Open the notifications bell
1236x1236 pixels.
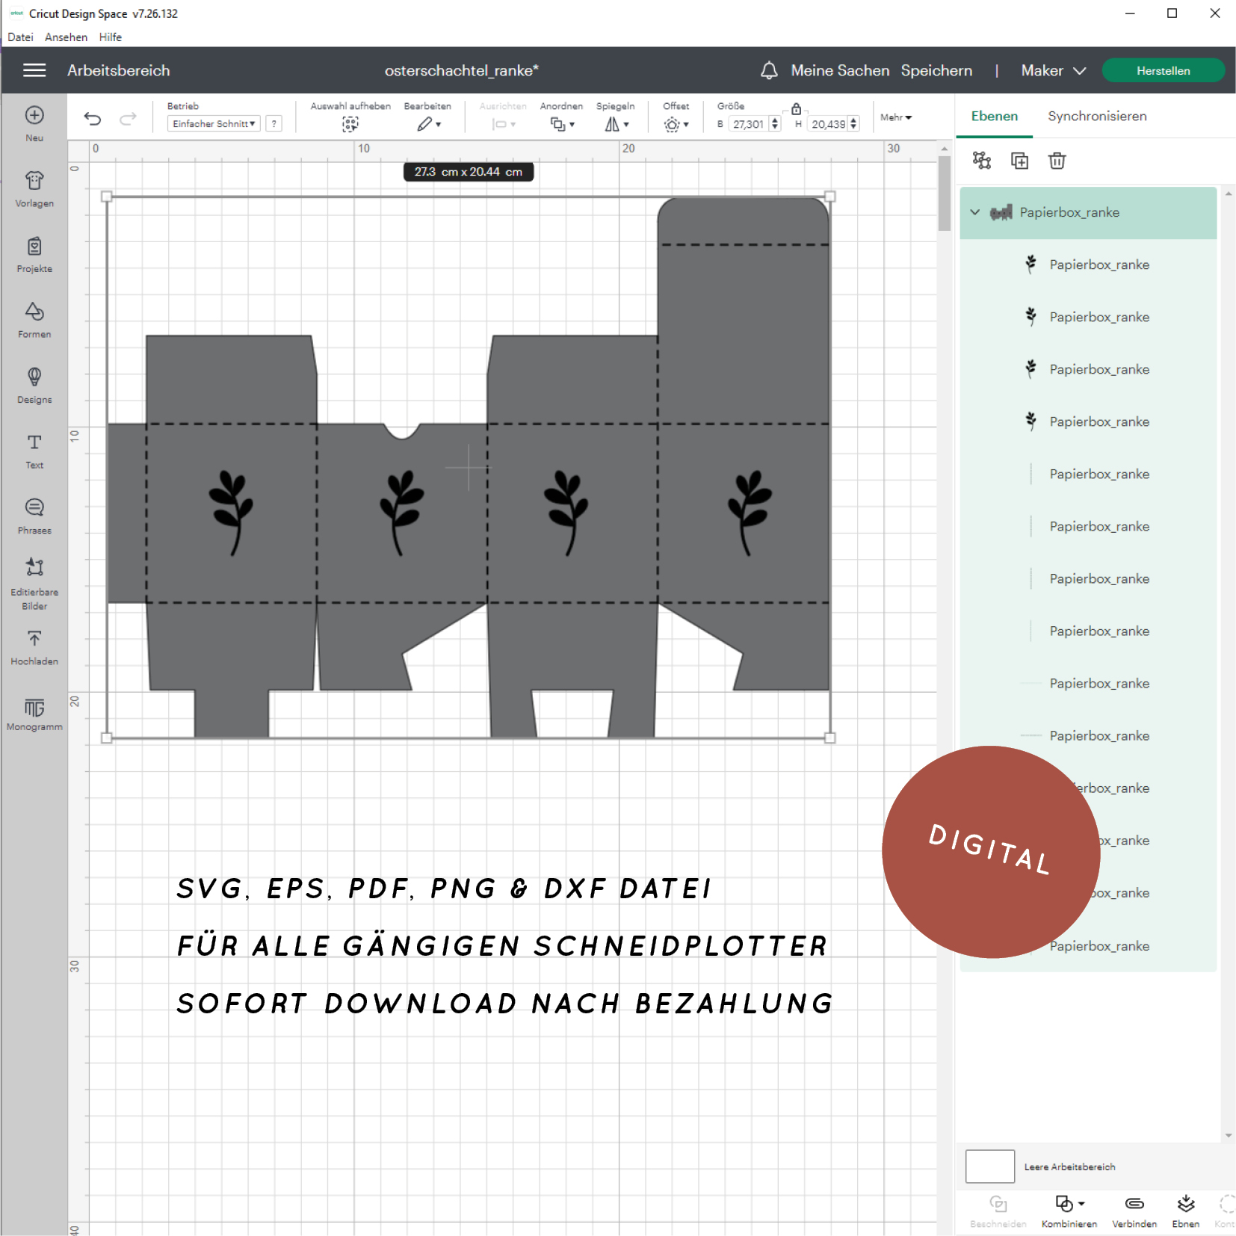[769, 70]
